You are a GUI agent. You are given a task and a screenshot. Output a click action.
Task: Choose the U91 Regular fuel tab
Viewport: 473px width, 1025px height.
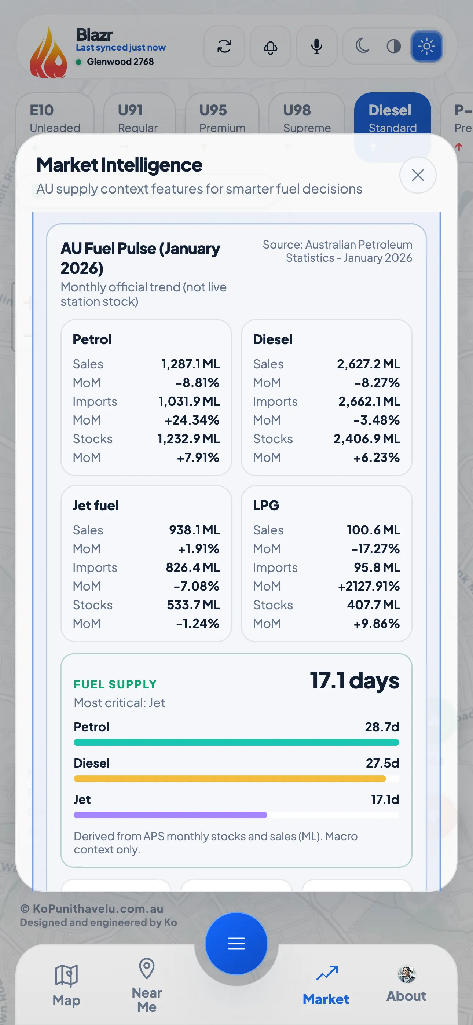(x=138, y=118)
